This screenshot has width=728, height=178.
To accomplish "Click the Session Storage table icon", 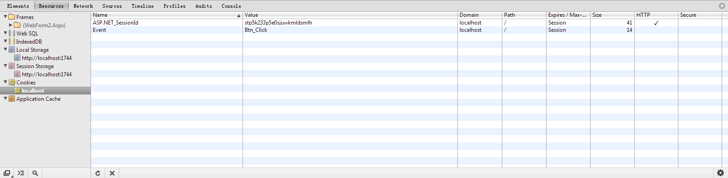I will pyautogui.click(x=12, y=66).
